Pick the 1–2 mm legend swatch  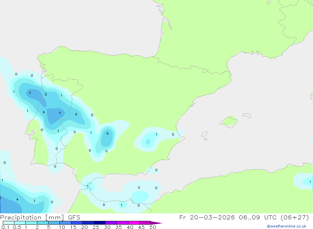(31, 223)
